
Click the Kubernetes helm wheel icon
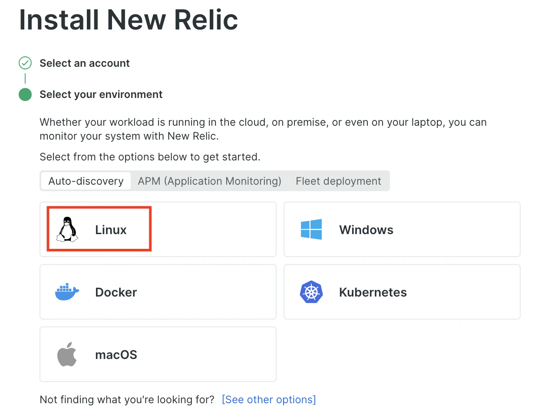point(311,292)
